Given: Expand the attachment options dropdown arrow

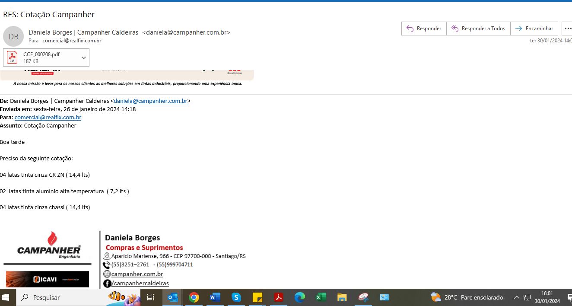Looking at the screenshot, I should 84,57.
